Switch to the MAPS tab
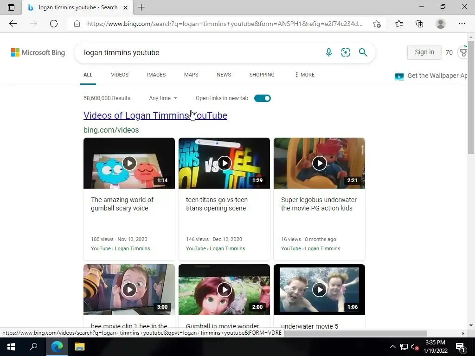 (x=191, y=75)
